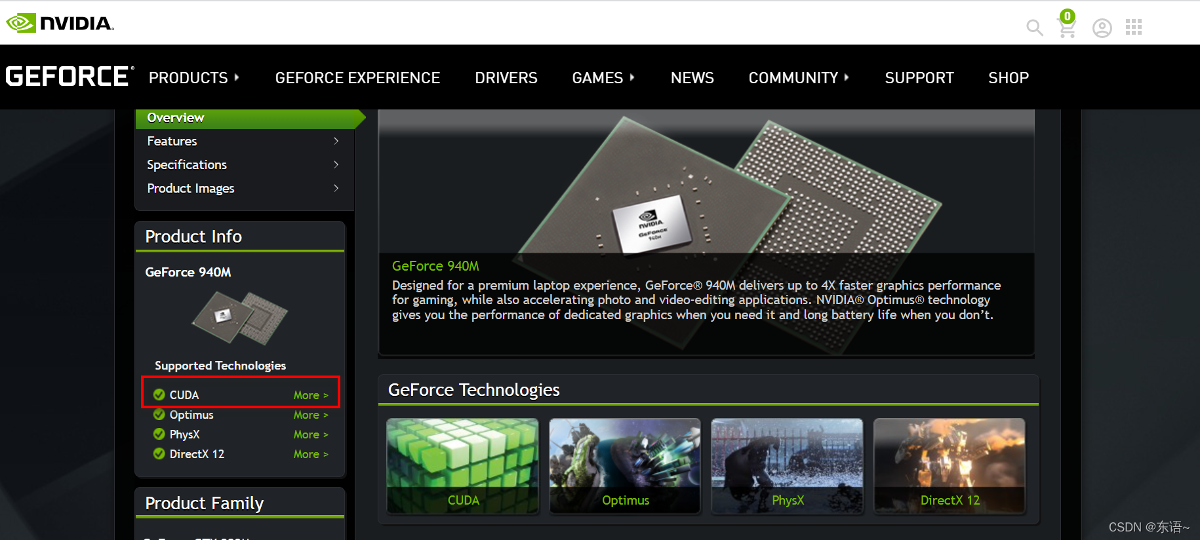
Task: Click More link next to DirectX 12
Action: (311, 454)
